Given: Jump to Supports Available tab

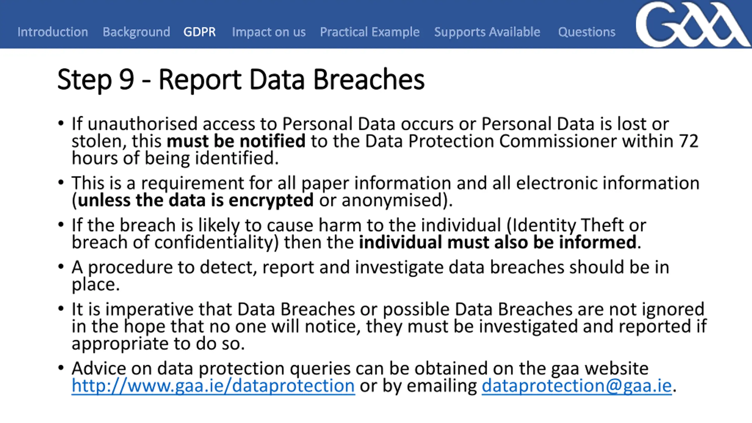Looking at the screenshot, I should click(487, 32).
